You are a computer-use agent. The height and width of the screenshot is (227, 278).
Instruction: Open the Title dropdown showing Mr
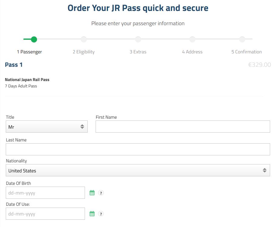tap(47, 127)
